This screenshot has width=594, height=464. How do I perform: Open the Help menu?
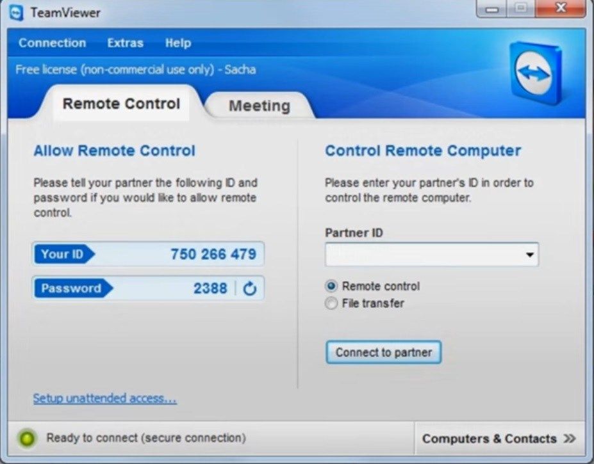pos(178,43)
